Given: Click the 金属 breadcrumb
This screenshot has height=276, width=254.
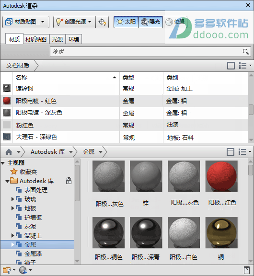Looking at the screenshot, I should [89, 152].
